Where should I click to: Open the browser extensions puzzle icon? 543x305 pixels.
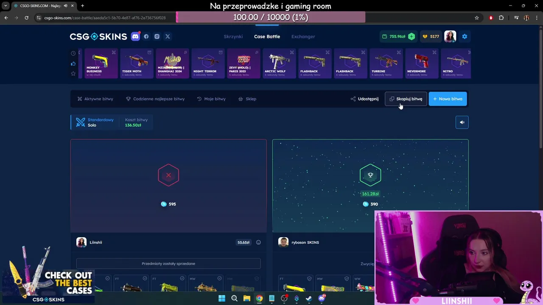(501, 18)
